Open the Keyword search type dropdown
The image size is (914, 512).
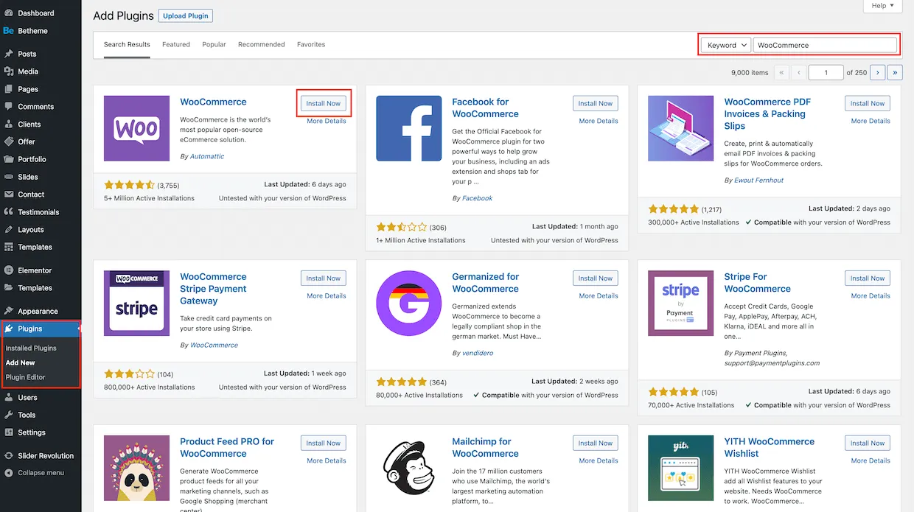coord(725,45)
